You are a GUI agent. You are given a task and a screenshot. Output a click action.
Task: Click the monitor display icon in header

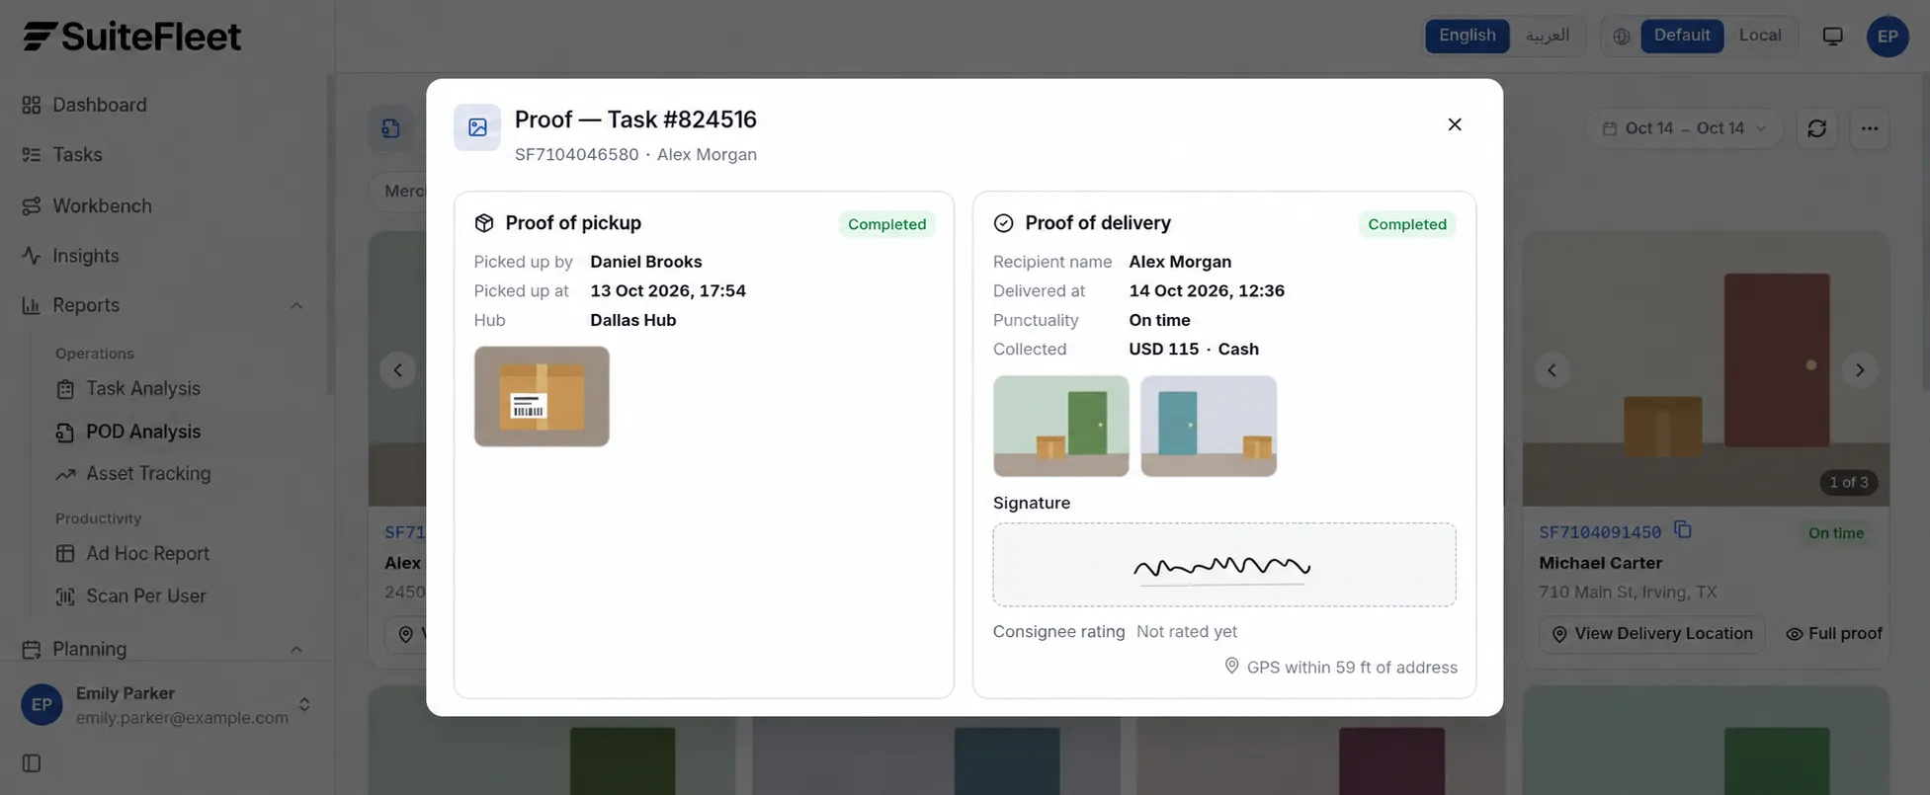point(1832,37)
